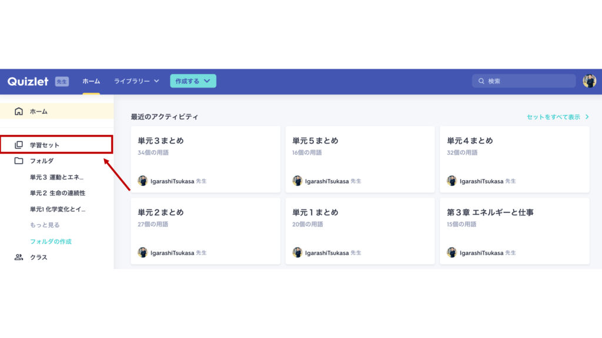The height and width of the screenshot is (338, 602).
Task: Open the 作成する dropdown
Action: (193, 81)
